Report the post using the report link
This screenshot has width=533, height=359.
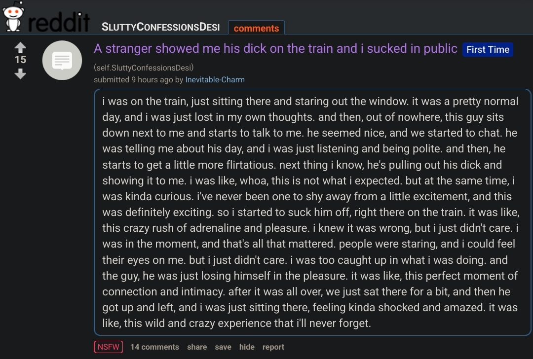point(273,347)
